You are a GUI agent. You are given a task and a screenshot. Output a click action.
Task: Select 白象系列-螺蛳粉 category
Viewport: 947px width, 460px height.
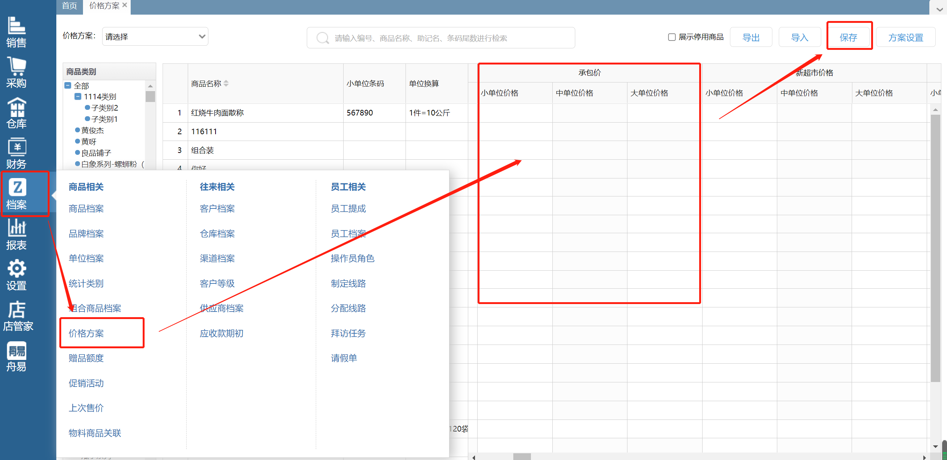113,164
